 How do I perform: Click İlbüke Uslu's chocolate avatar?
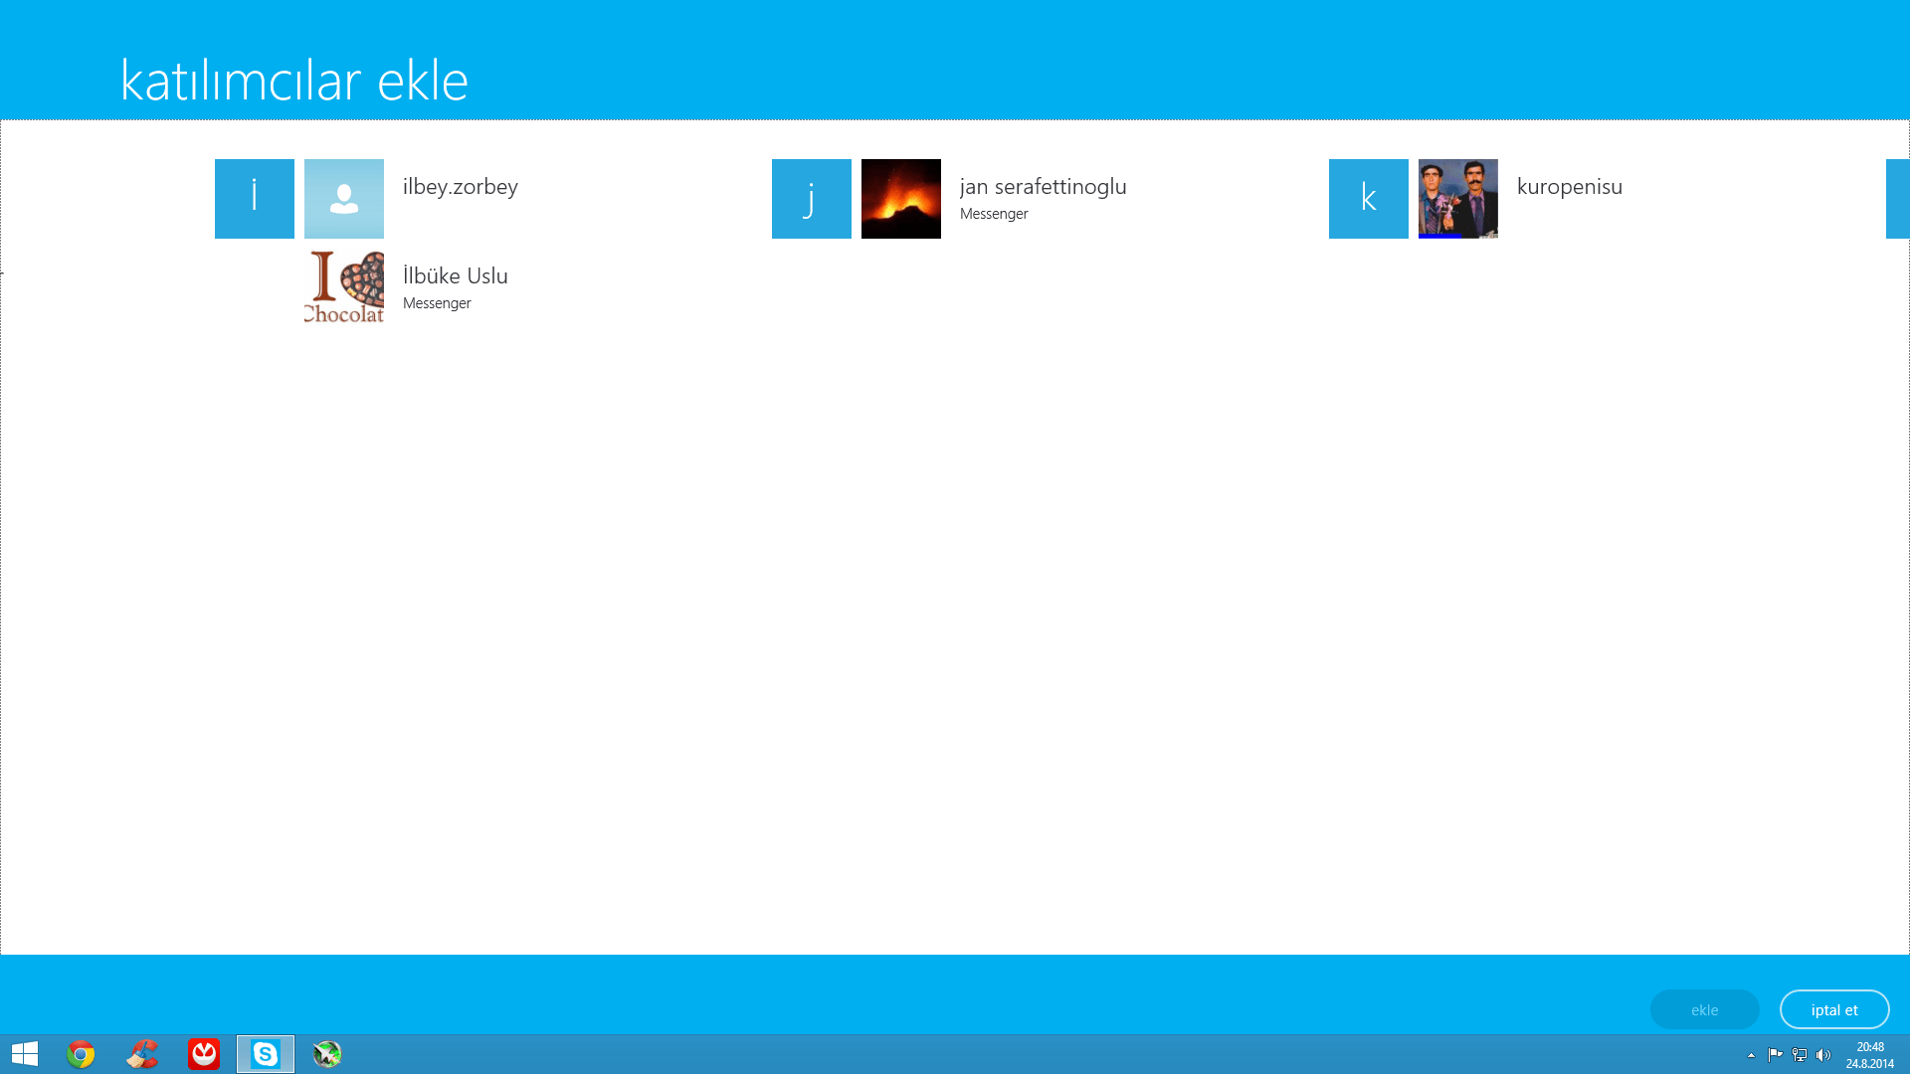coord(343,288)
